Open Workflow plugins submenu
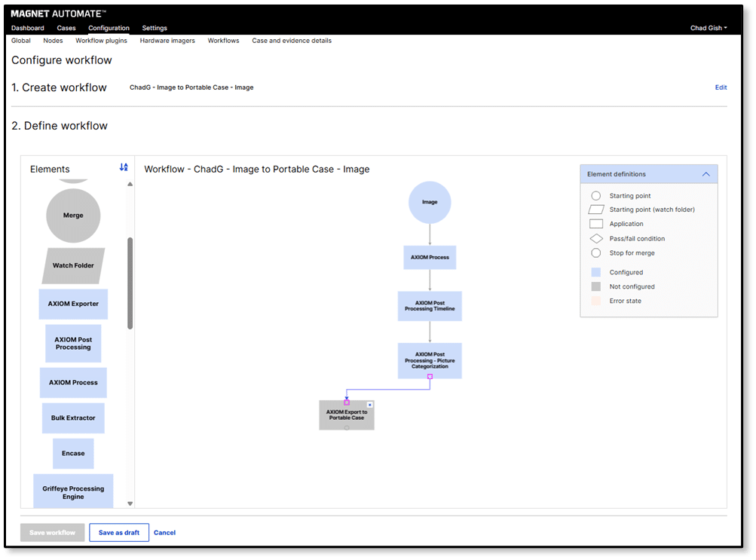 coord(101,41)
